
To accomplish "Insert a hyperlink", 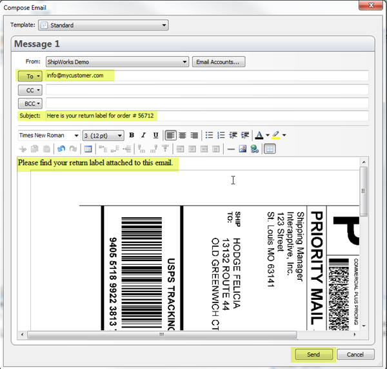I will [255, 149].
